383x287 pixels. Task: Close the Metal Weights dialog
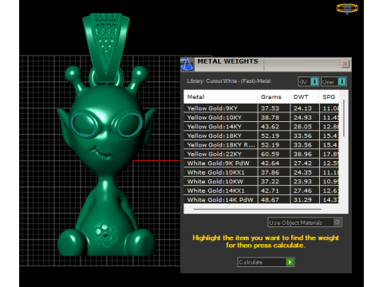tap(345, 64)
